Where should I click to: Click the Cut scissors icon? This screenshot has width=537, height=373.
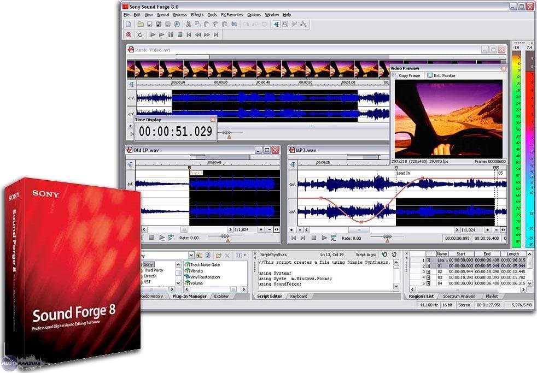pyautogui.click(x=188, y=24)
